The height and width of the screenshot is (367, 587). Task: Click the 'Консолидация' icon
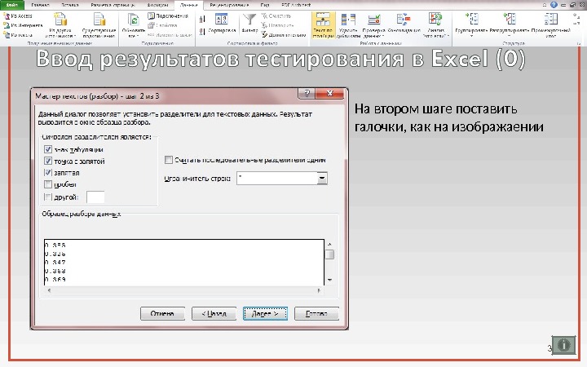(404, 19)
